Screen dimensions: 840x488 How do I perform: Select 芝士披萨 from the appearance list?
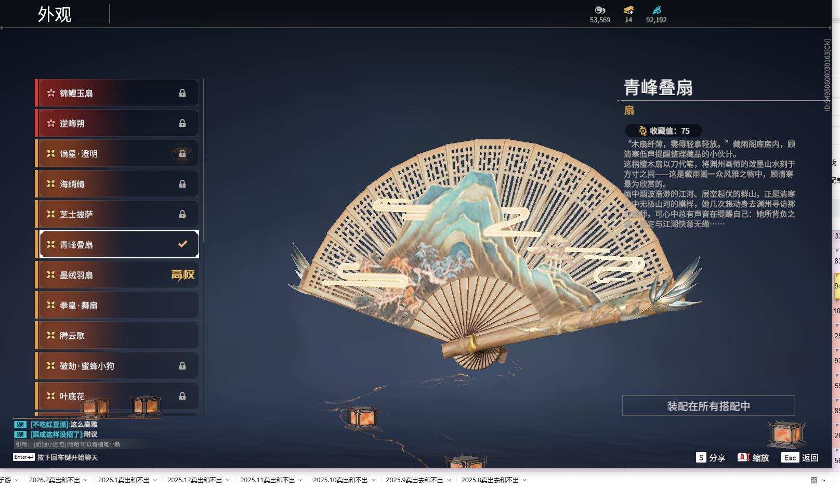(x=114, y=214)
